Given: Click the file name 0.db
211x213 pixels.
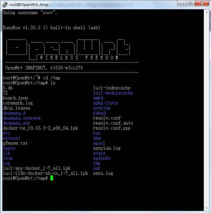Looking at the screenshot, I should click(8, 88).
